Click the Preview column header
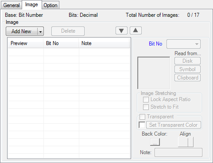This screenshot has height=163, width=213. (x=26, y=43)
